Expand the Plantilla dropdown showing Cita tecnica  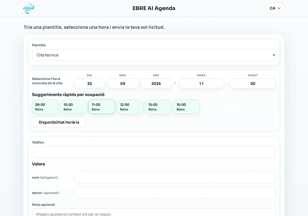[x=154, y=55]
